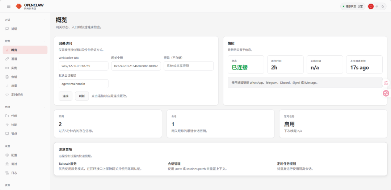
Task: Enable dark theme moon icon
Action: (383, 6)
